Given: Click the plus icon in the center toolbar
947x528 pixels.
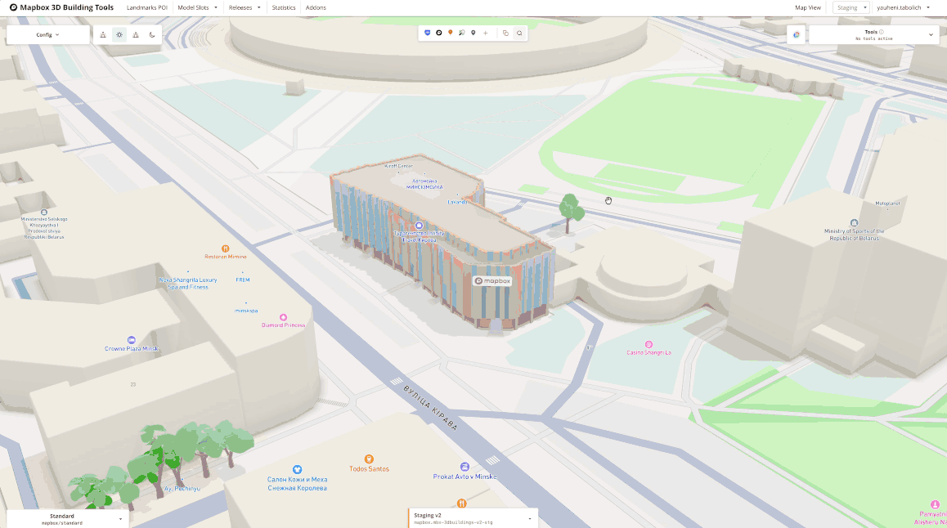Looking at the screenshot, I should pyautogui.click(x=485, y=34).
